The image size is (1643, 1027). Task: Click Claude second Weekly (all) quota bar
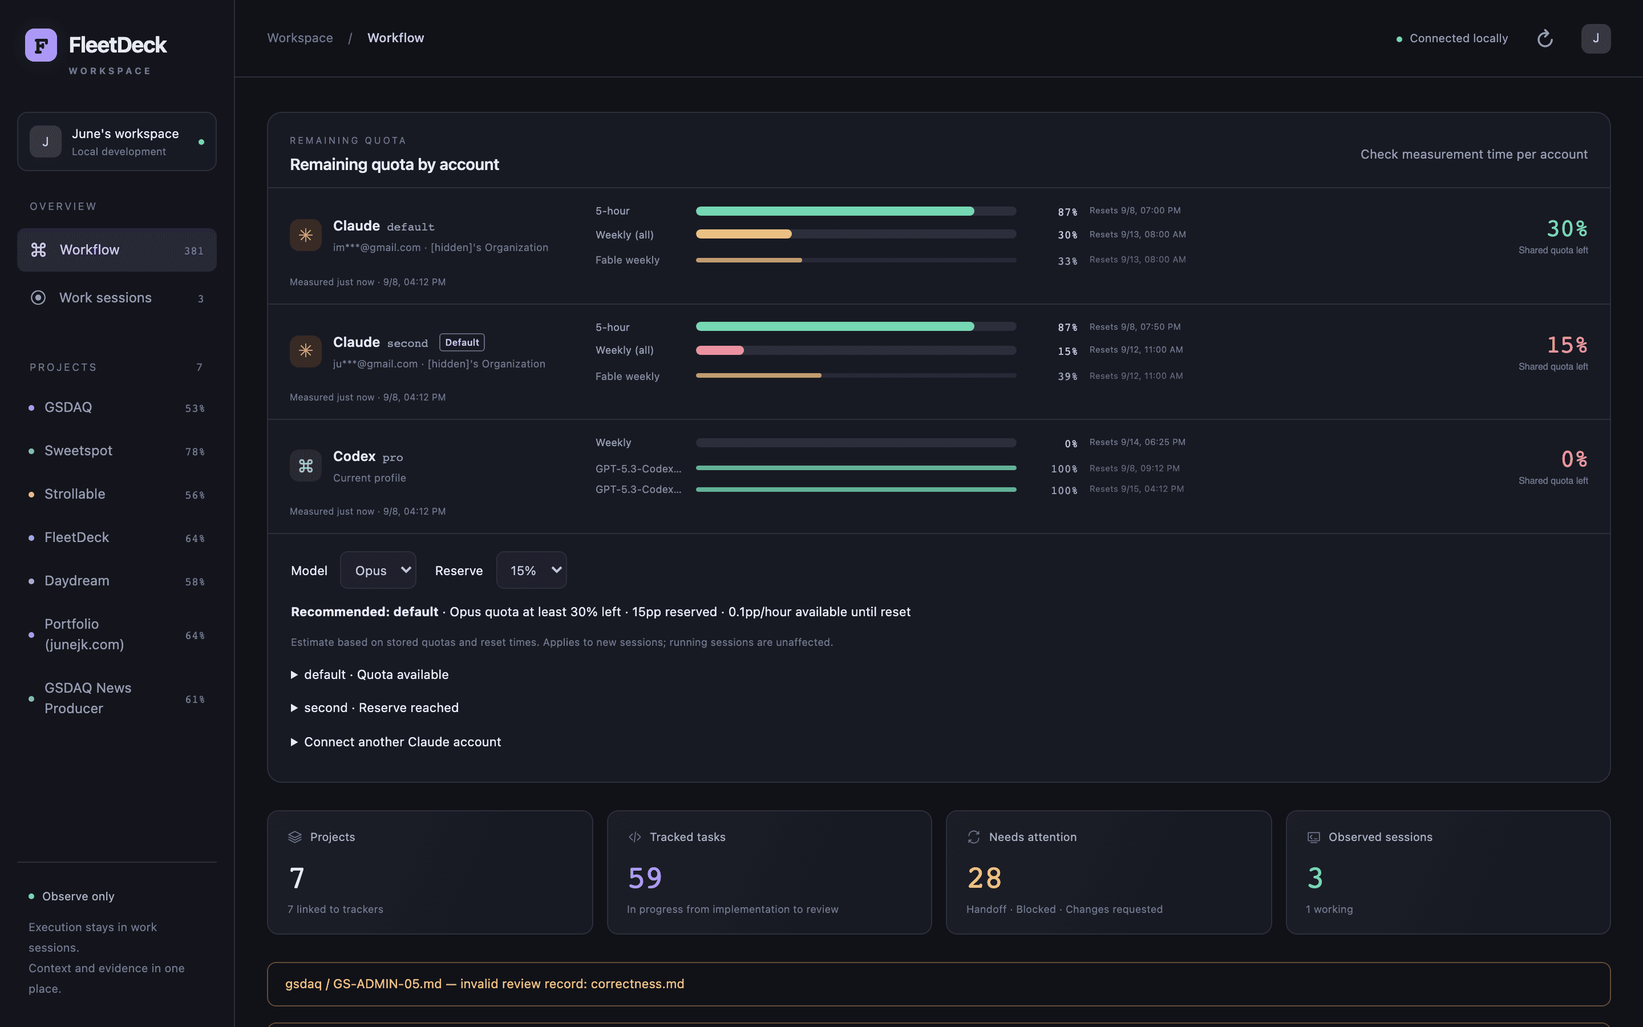pos(856,350)
